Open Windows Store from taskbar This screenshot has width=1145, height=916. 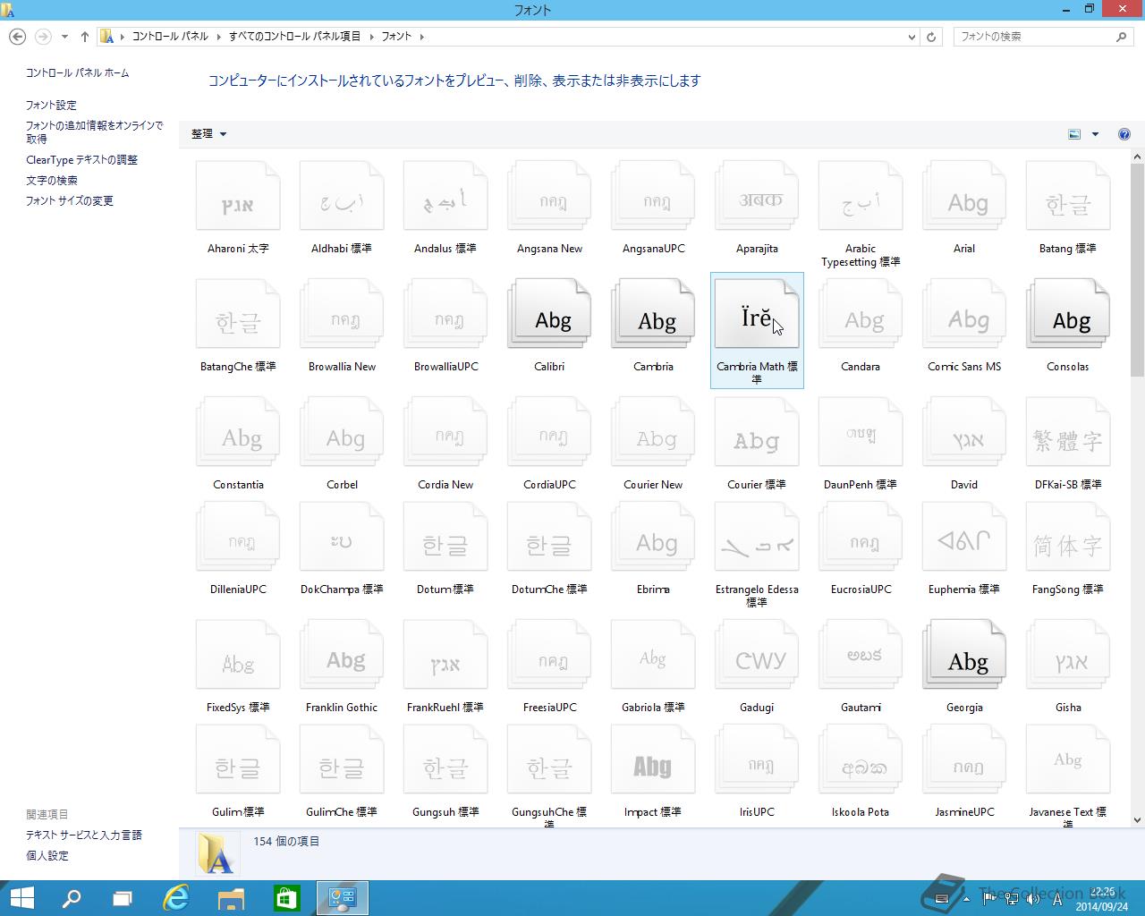(286, 898)
